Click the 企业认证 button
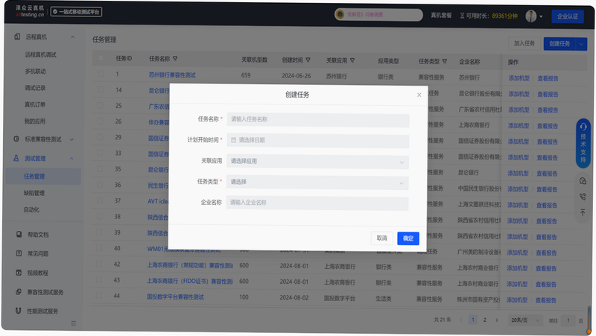Screen dimensions: 596x336 [568, 16]
